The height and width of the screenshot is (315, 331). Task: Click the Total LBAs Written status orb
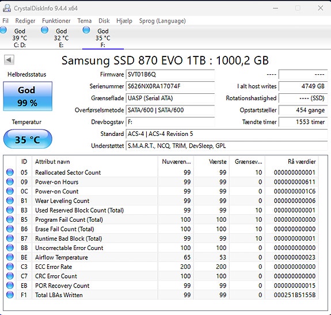tap(10, 295)
